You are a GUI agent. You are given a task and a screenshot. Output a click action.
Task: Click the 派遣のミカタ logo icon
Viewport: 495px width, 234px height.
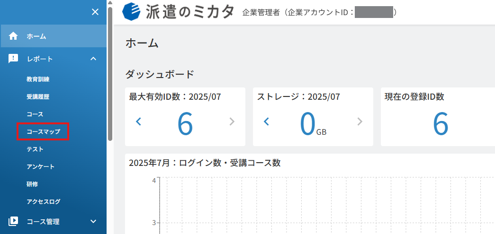tap(132, 12)
